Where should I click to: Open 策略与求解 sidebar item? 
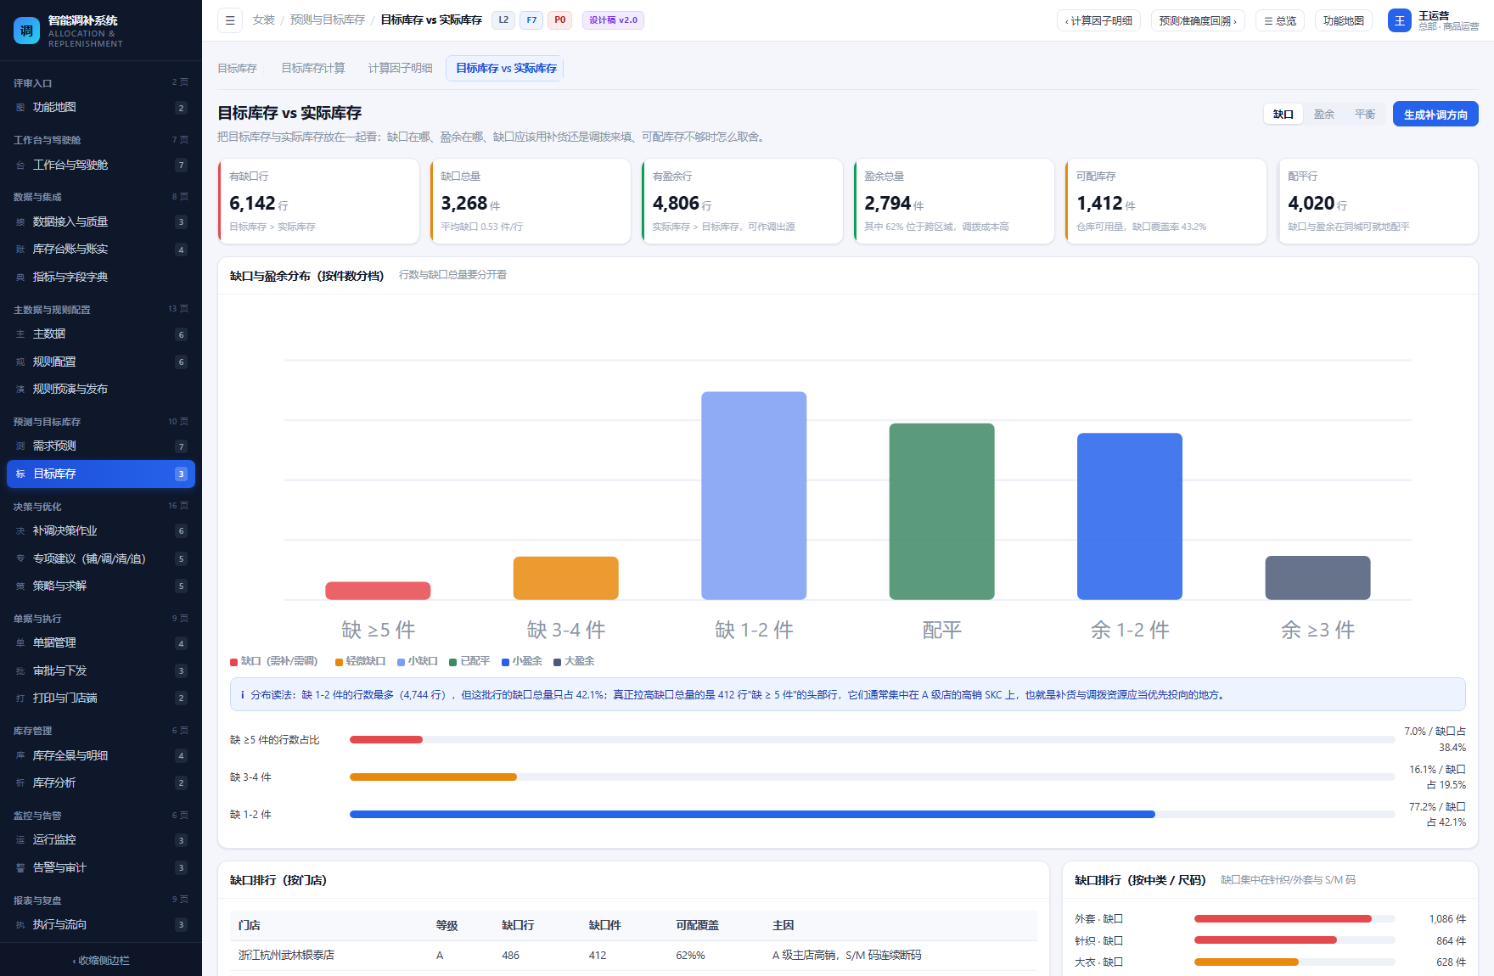(x=101, y=586)
